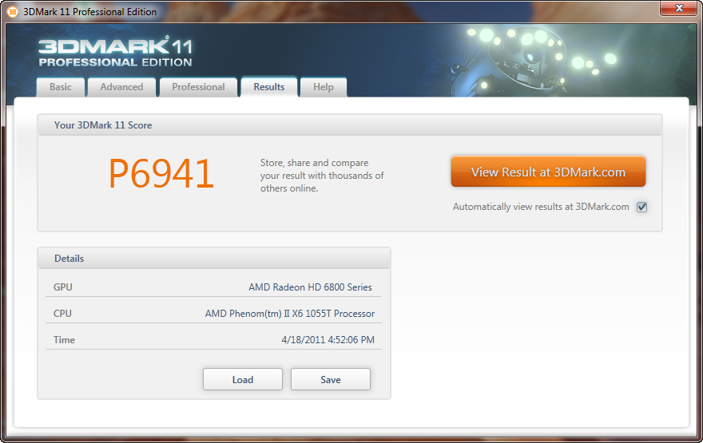Click the Details panel header

pos(214,259)
